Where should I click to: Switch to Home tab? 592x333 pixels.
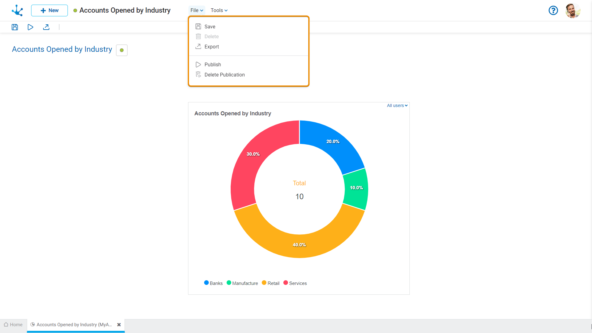coord(13,324)
